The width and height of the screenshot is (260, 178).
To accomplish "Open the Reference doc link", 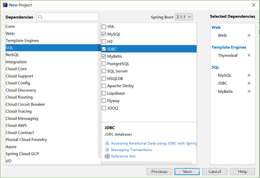I will 123,156.
